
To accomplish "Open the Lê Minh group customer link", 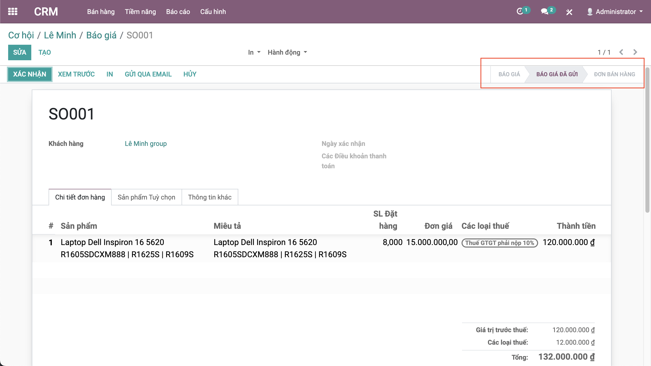I will pyautogui.click(x=146, y=144).
